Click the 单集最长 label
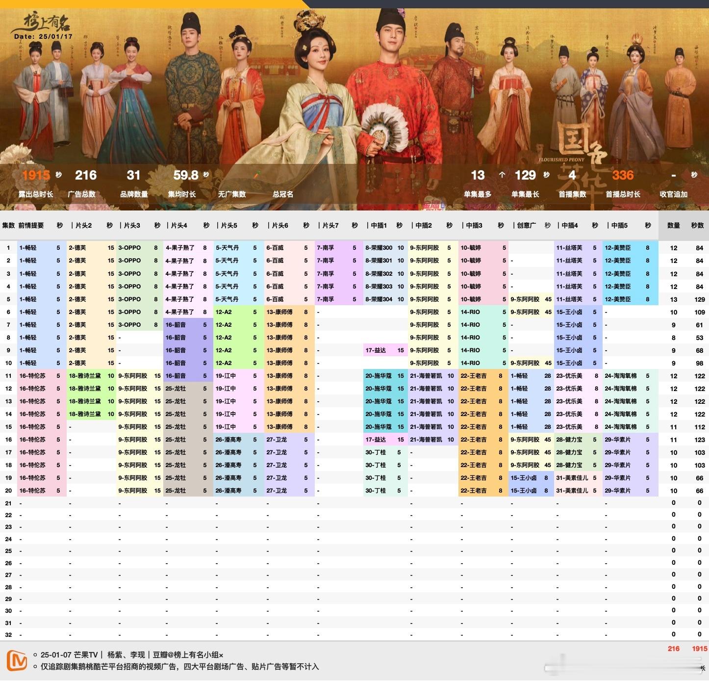Image resolution: width=709 pixels, height=682 pixels. click(525, 194)
